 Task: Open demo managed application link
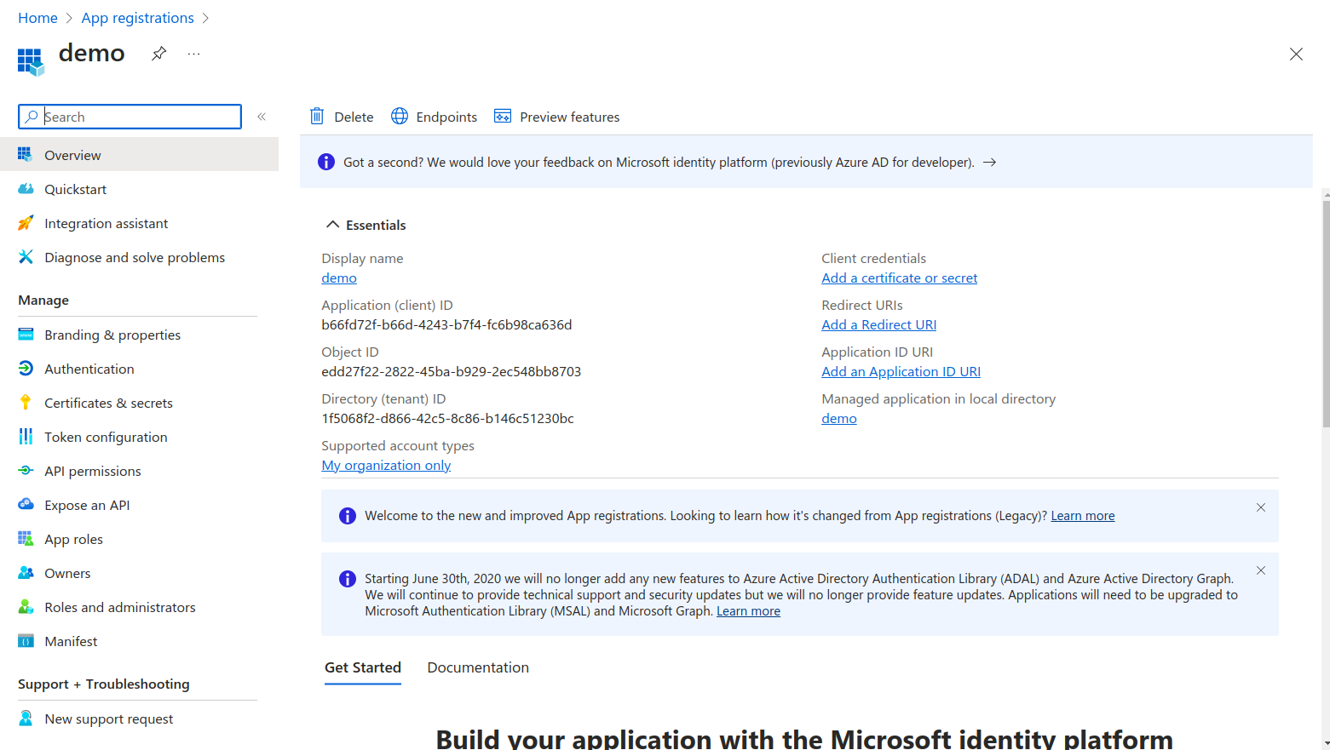point(839,418)
